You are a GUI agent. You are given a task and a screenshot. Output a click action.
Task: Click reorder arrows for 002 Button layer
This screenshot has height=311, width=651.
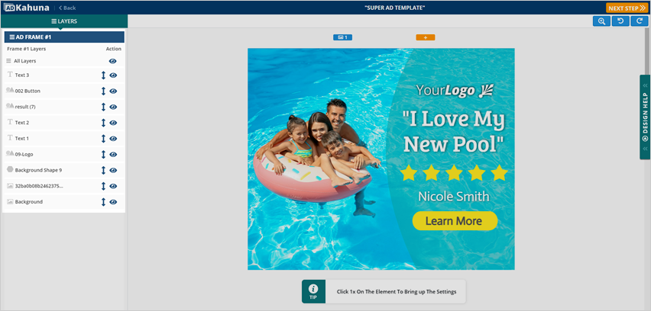point(103,91)
